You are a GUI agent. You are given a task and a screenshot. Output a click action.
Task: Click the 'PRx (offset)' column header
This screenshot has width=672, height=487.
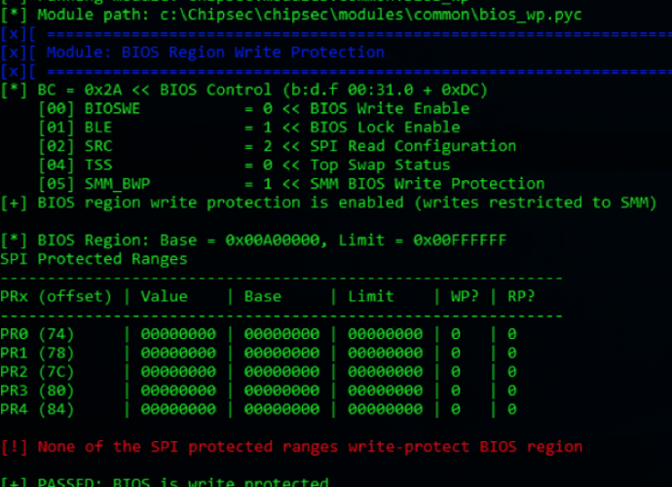tap(56, 296)
